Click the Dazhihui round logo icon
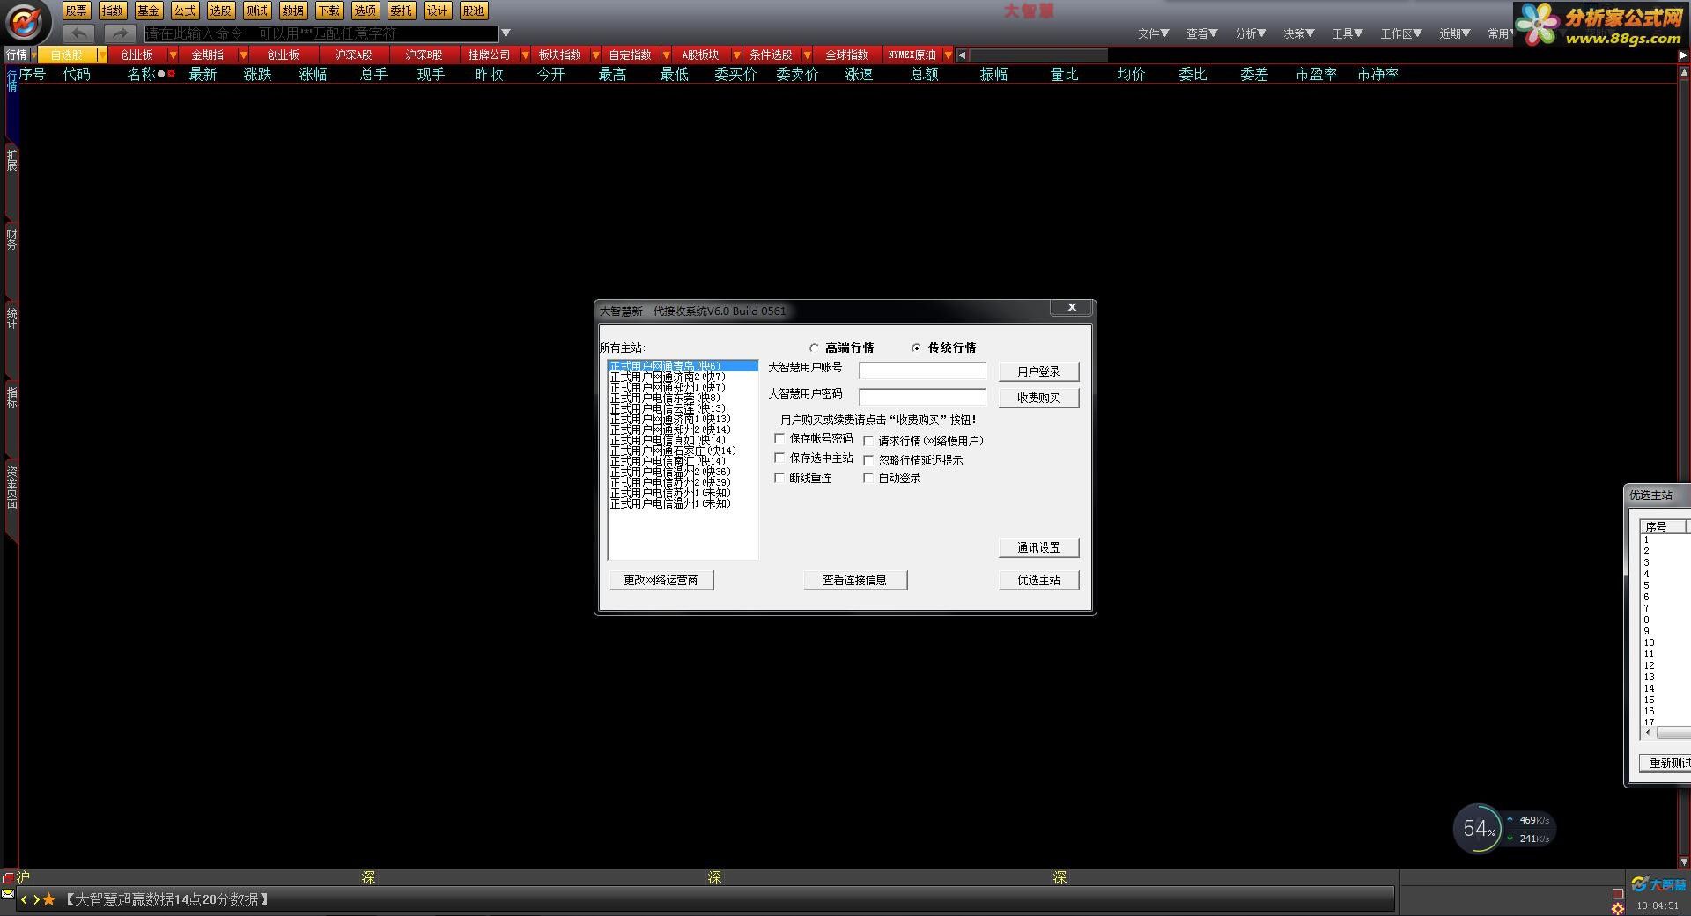The height and width of the screenshot is (916, 1691). click(x=26, y=22)
